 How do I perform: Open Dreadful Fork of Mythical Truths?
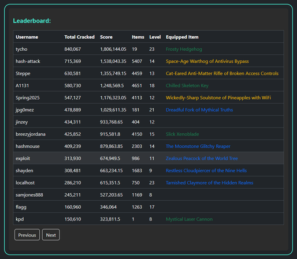[x=199, y=110]
